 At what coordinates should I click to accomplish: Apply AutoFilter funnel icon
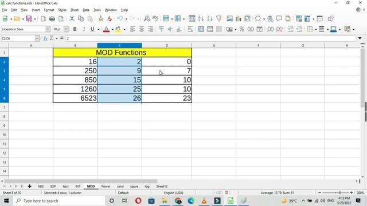click(x=218, y=19)
